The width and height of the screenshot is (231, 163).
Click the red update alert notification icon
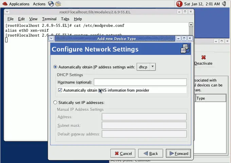pos(179,4)
